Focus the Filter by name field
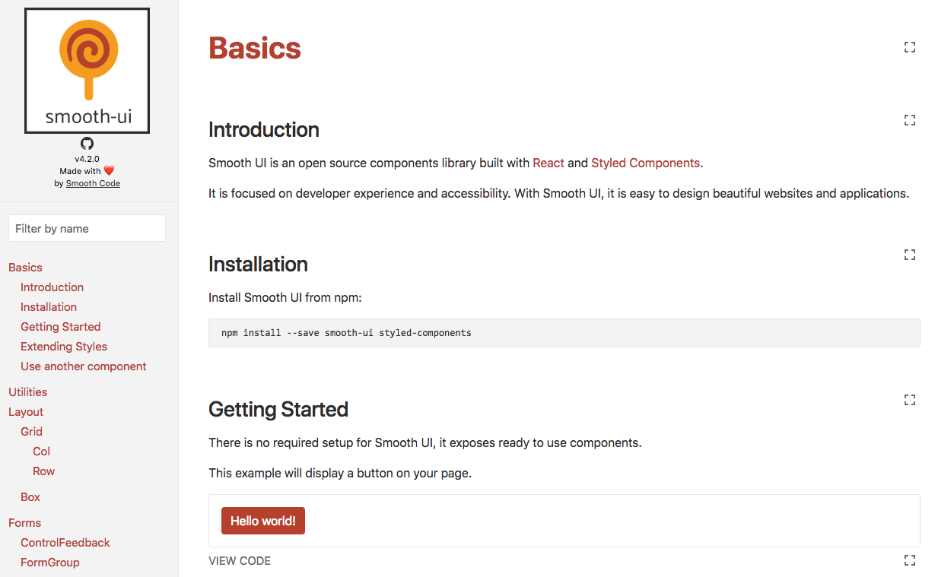Image resolution: width=938 pixels, height=577 pixels. point(87,228)
